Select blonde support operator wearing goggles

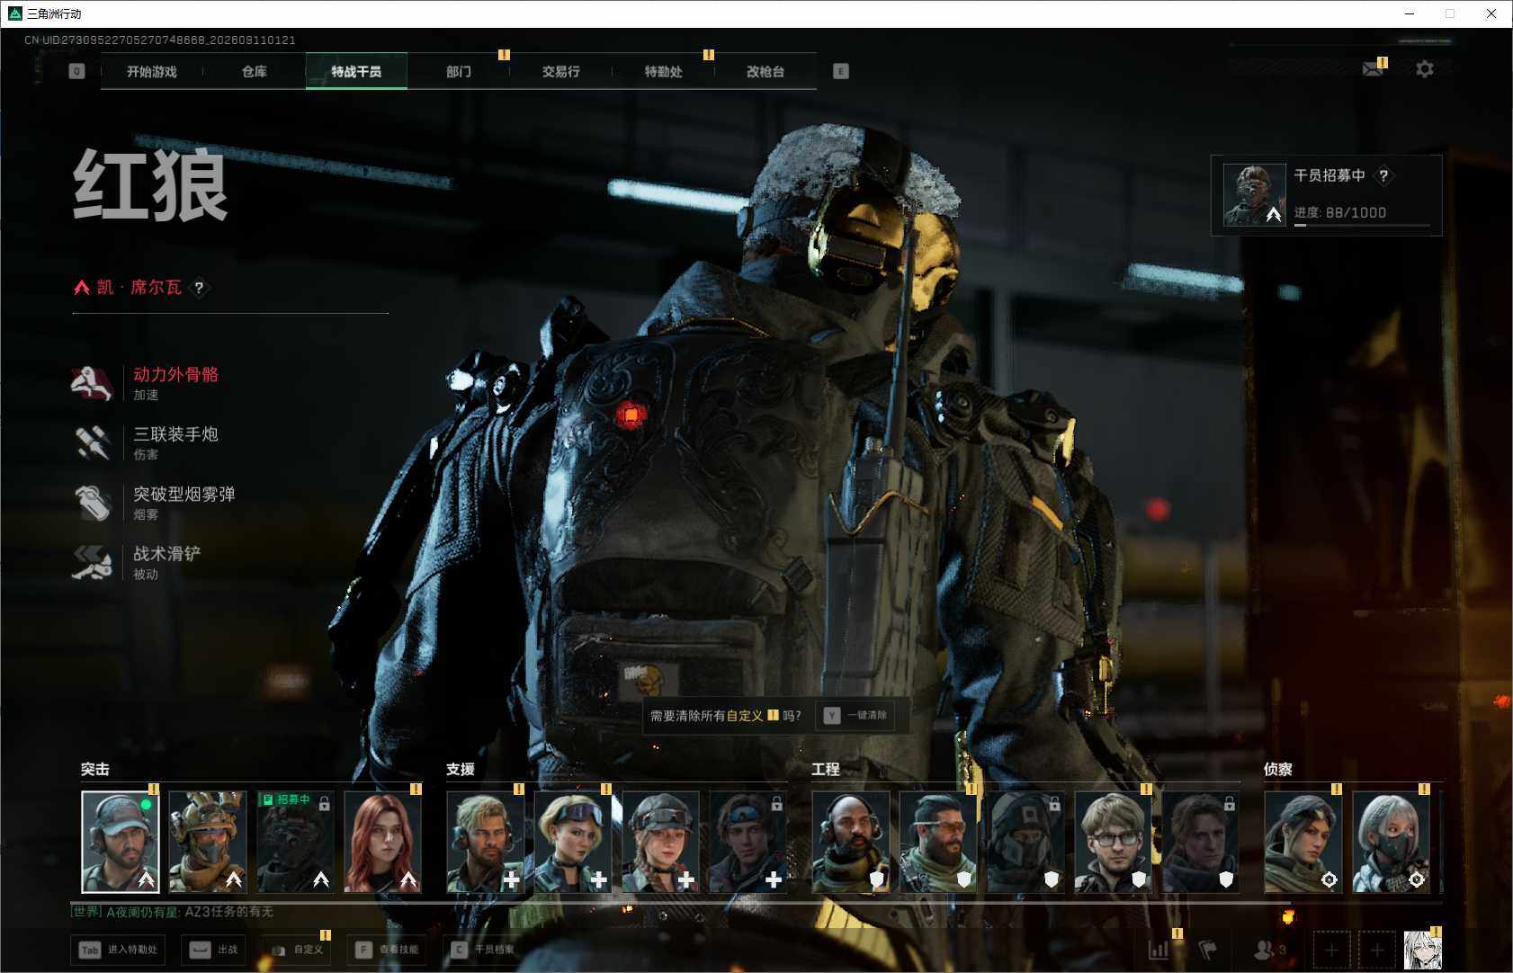(573, 842)
